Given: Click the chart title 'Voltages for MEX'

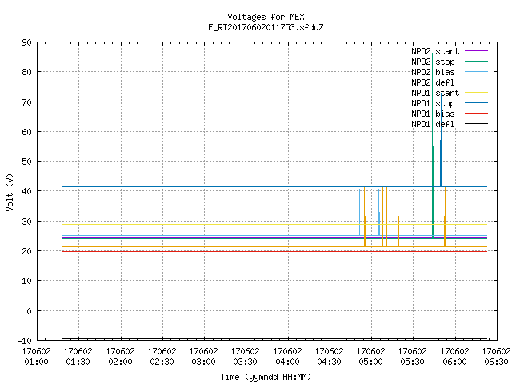Looking at the screenshot, I should click(266, 17).
